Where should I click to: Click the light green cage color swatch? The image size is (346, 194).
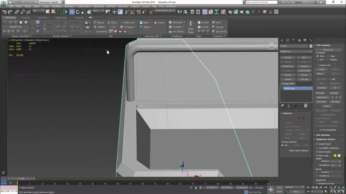pos(339,156)
